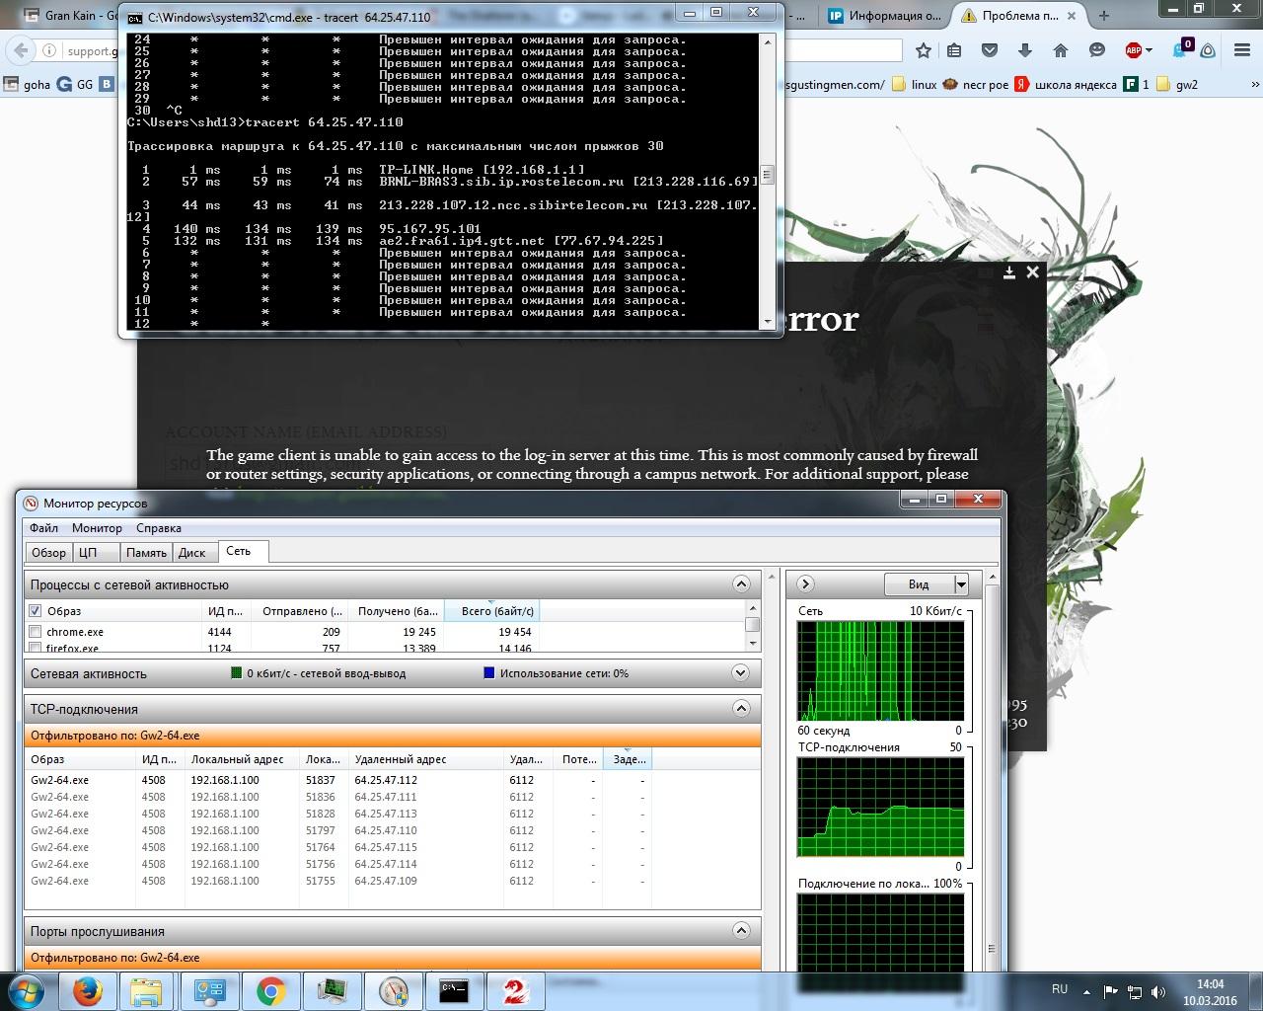
Task: Click the network icon in system tray
Action: tap(1135, 991)
